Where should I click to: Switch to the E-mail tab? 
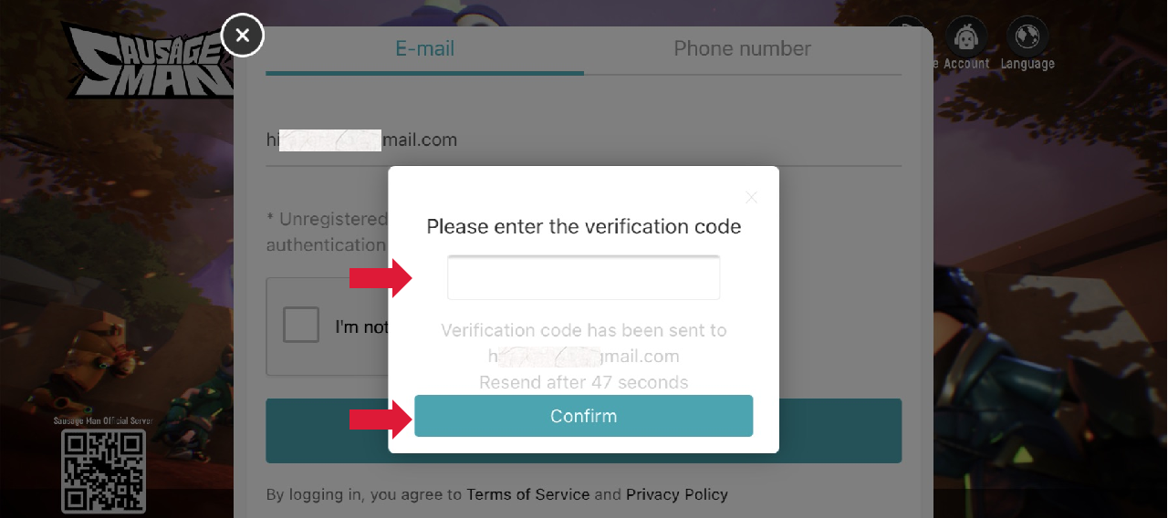coord(424,49)
